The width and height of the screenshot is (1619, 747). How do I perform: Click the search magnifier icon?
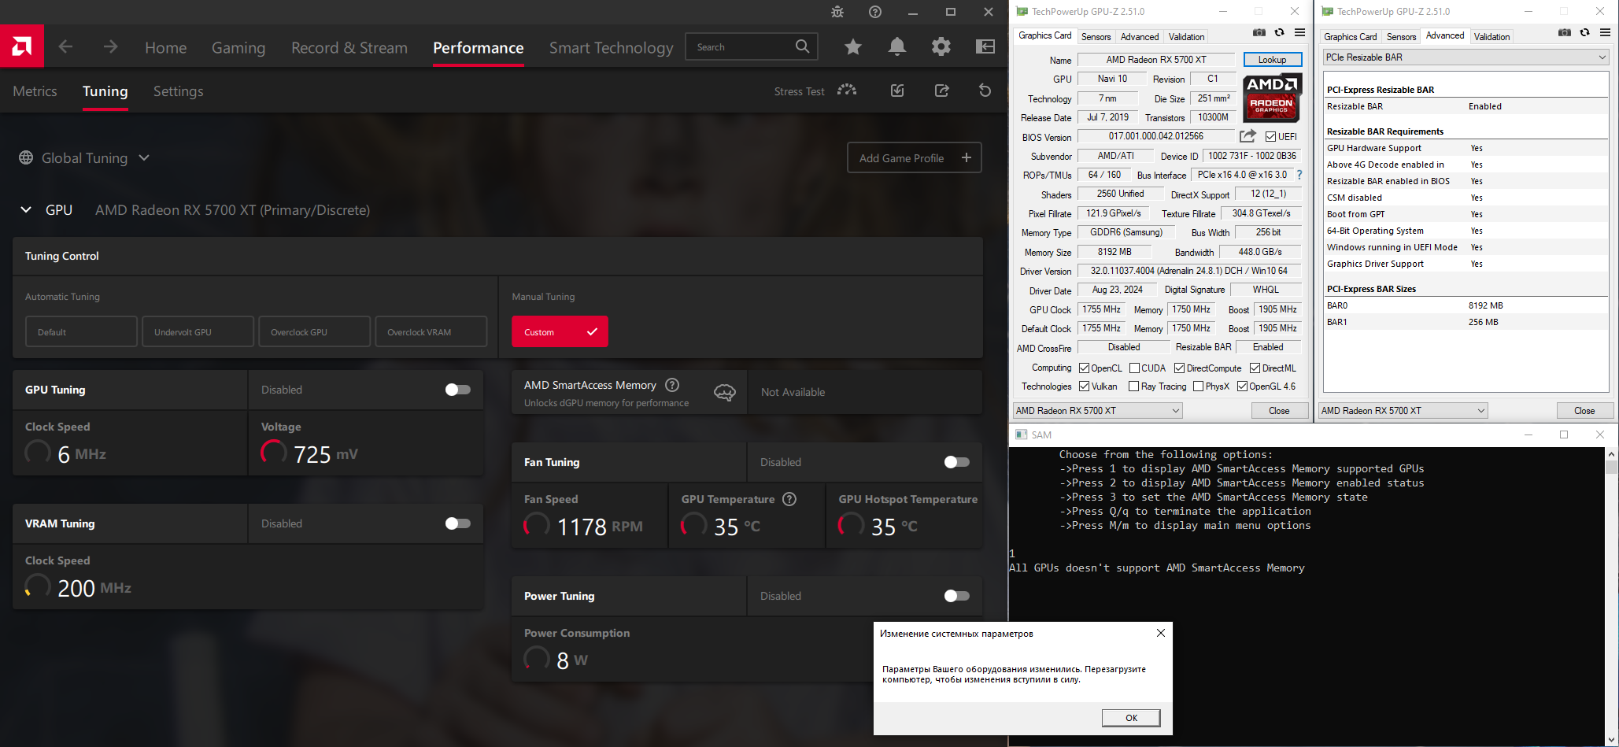(x=802, y=46)
